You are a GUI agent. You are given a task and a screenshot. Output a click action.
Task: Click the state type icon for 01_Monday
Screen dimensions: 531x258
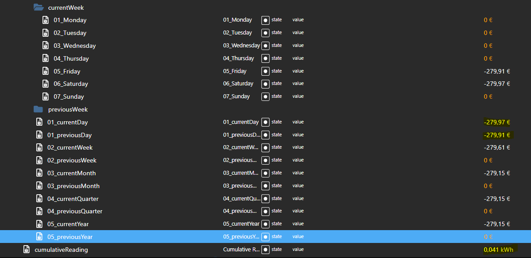[266, 20]
